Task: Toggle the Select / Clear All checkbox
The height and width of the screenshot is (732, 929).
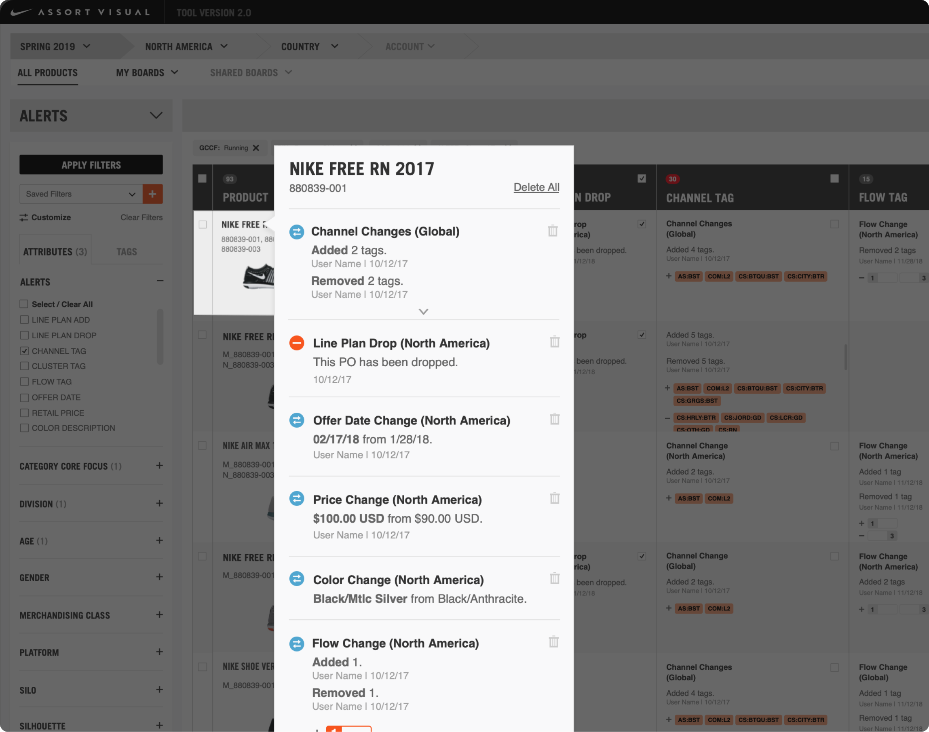Action: (x=24, y=304)
